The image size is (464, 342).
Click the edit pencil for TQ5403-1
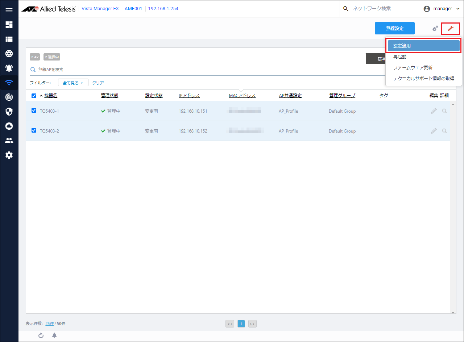(434, 111)
